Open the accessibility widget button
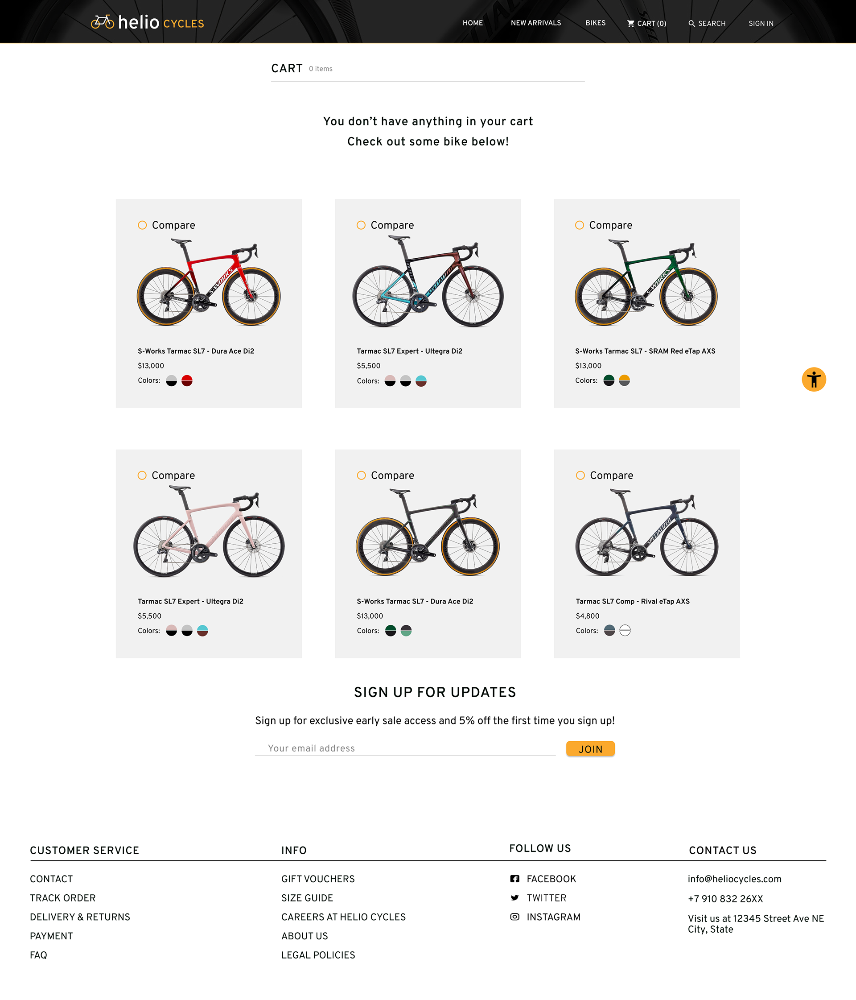 click(814, 379)
